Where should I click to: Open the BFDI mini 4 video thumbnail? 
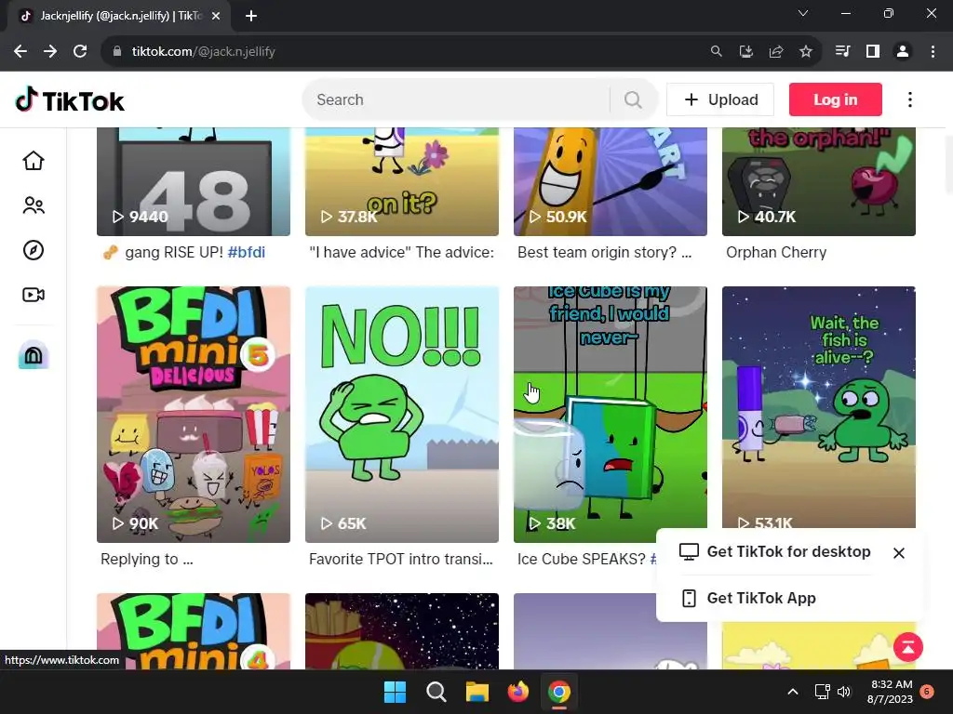[194, 631]
